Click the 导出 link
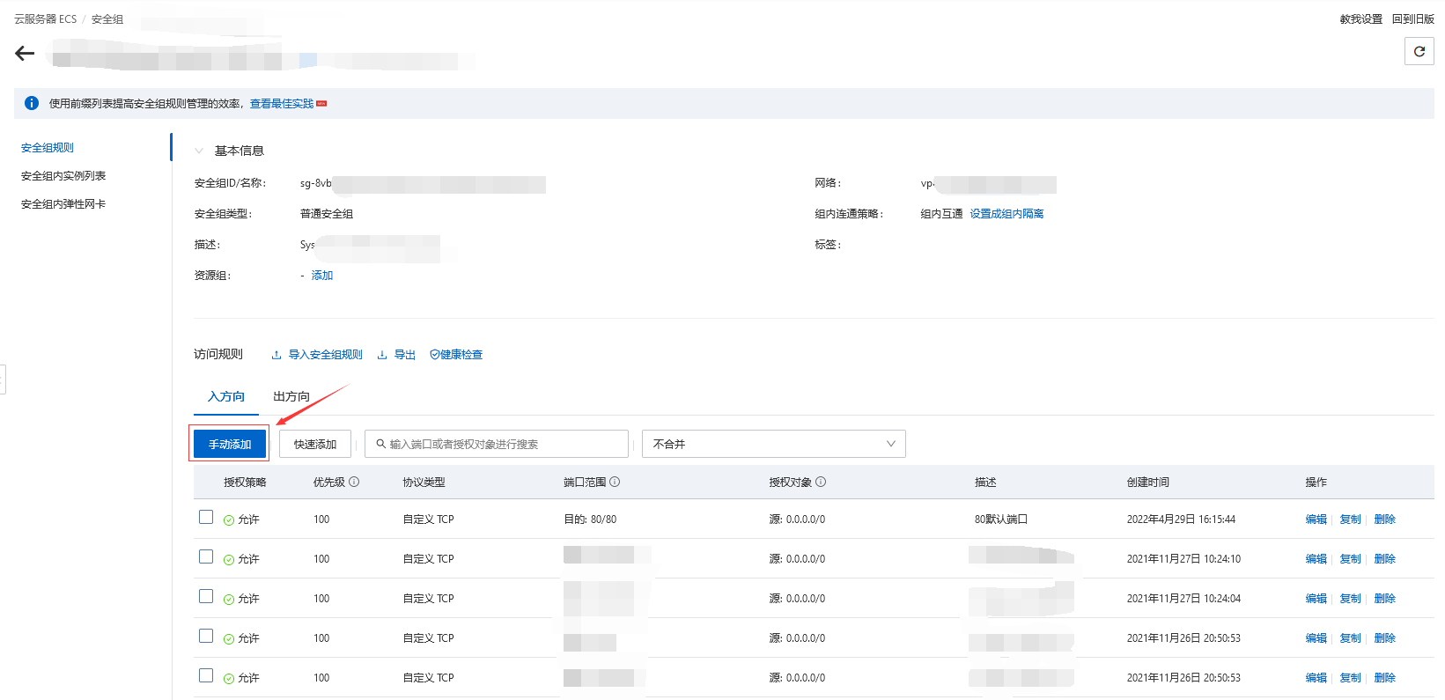This screenshot has height=700, width=1445. pos(405,355)
